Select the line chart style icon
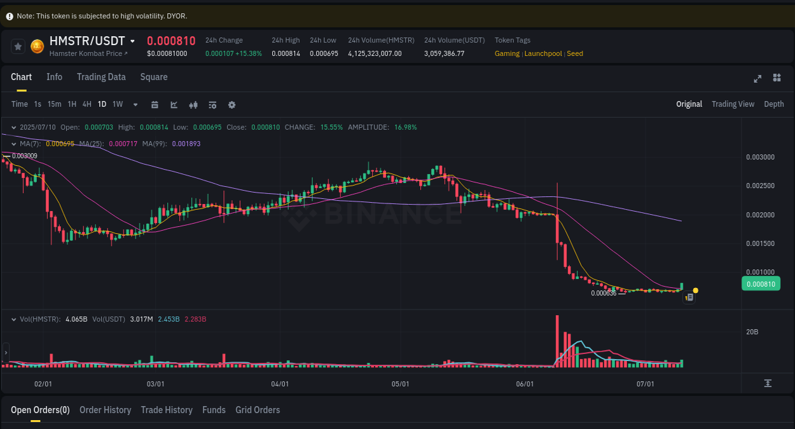The width and height of the screenshot is (795, 429). [x=174, y=104]
